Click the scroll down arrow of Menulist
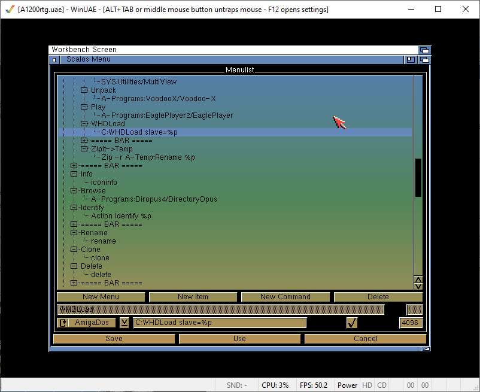 [x=418, y=287]
